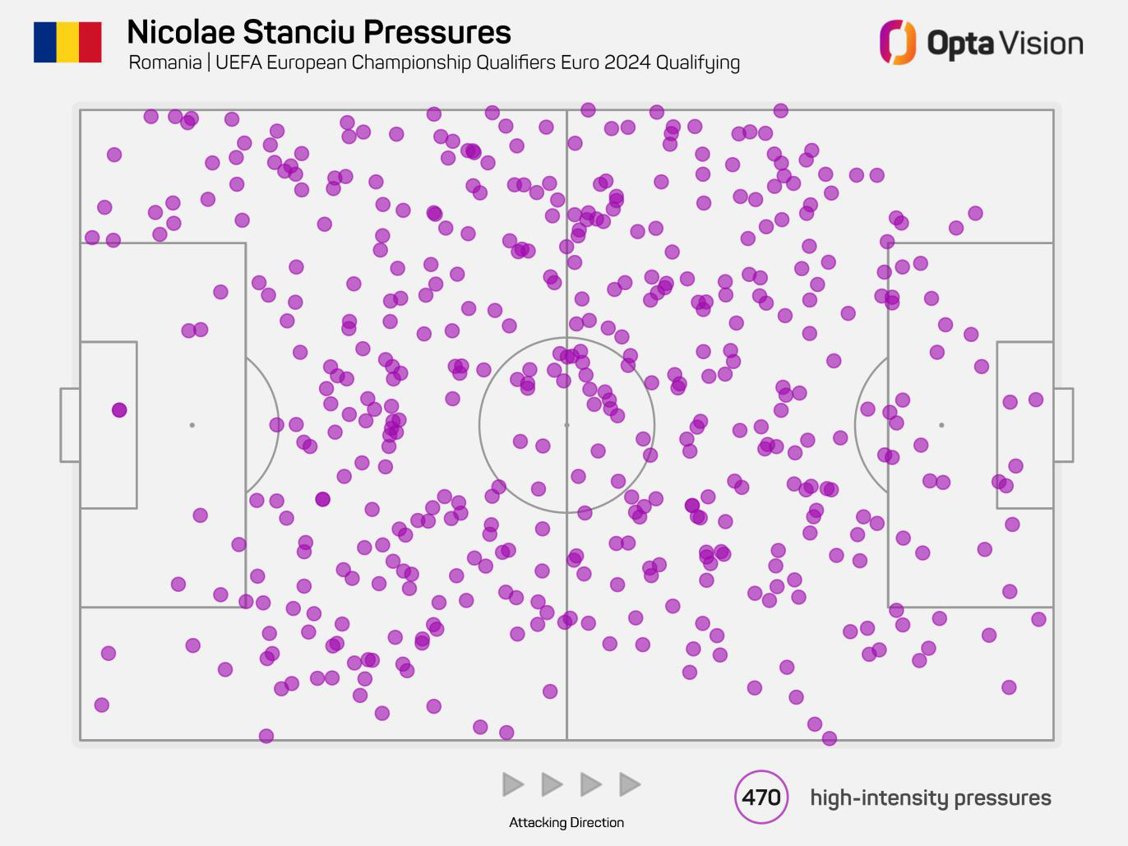
Task: Click the Nicolae Stanciu Pressures title
Action: click(x=319, y=32)
